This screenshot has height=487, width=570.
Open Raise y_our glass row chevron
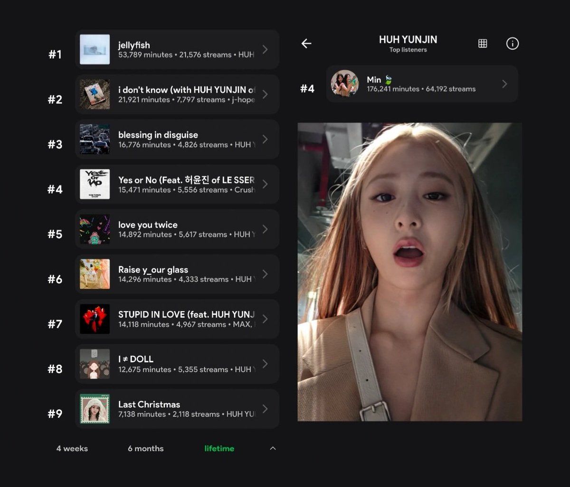pyautogui.click(x=265, y=274)
